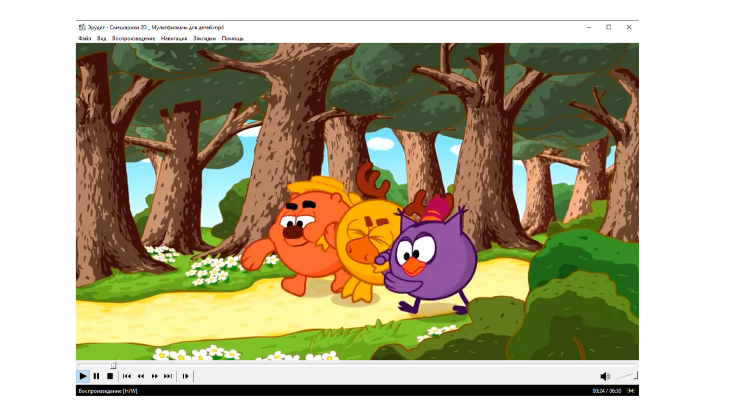This screenshot has width=739, height=416.
Task: Adjust the volume slider
Action: [x=627, y=376]
